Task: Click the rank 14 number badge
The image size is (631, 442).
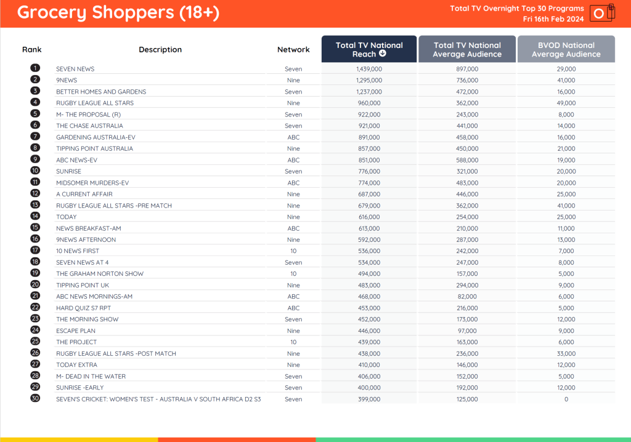Action: coord(35,216)
